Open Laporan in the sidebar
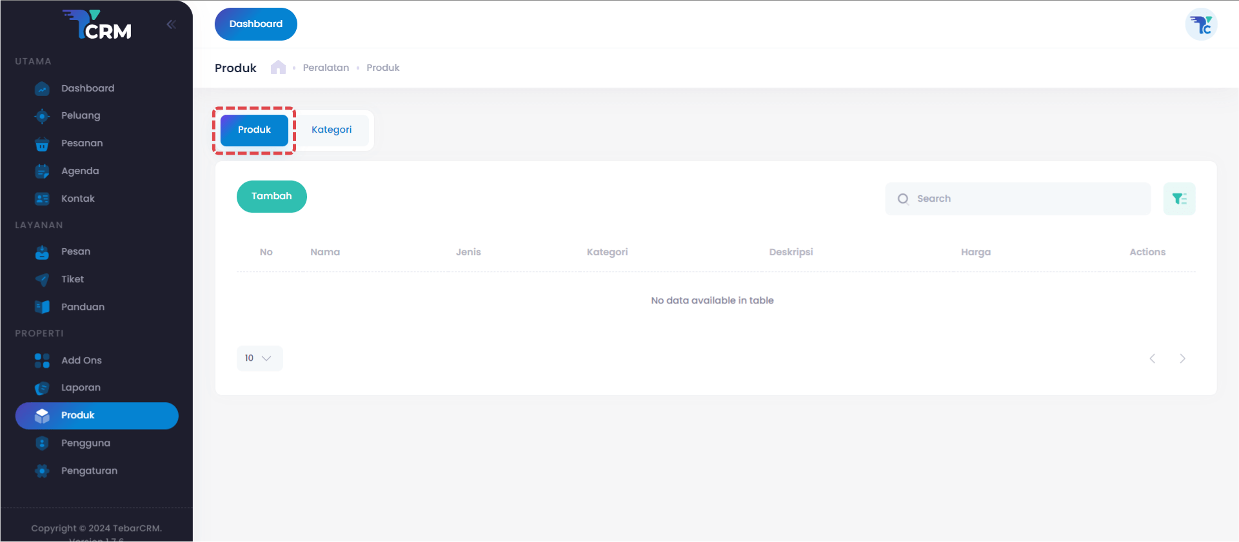The height and width of the screenshot is (542, 1239). pyautogui.click(x=81, y=388)
